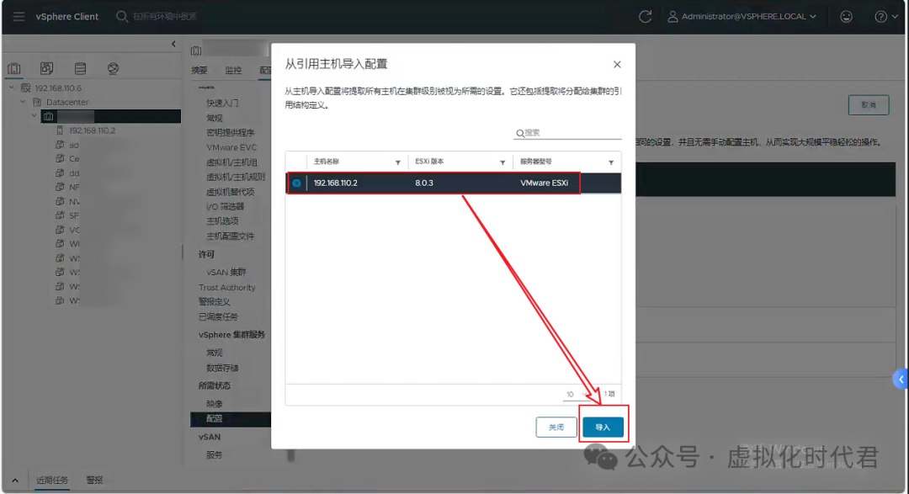Viewport: 909px width, 494px height.
Task: Click the 关闭 button in the dialog
Action: tap(555, 426)
